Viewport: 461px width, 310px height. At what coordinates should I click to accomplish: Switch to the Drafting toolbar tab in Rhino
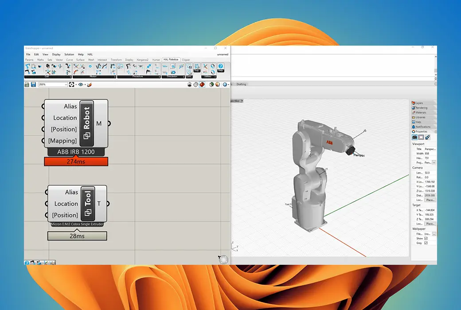[x=242, y=84]
